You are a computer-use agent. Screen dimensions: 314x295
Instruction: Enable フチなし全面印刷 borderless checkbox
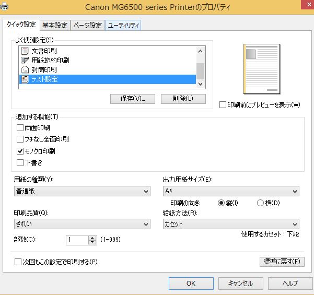tap(20, 139)
